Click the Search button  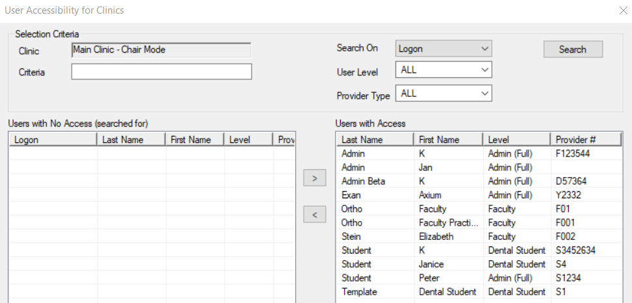tap(573, 49)
